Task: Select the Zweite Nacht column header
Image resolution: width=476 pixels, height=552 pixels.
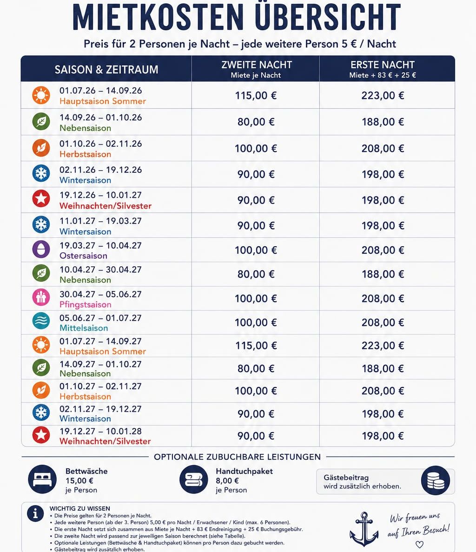Action: [x=256, y=69]
